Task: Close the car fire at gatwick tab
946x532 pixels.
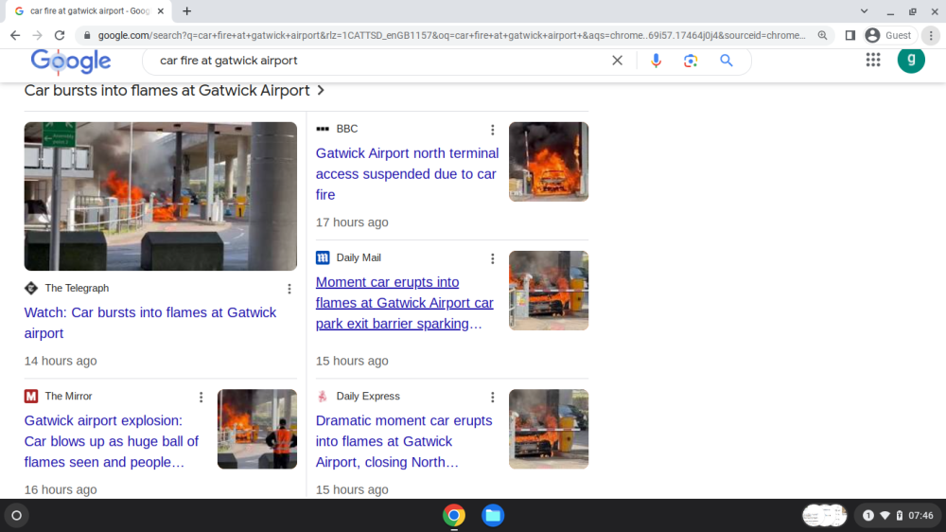Action: click(x=161, y=10)
